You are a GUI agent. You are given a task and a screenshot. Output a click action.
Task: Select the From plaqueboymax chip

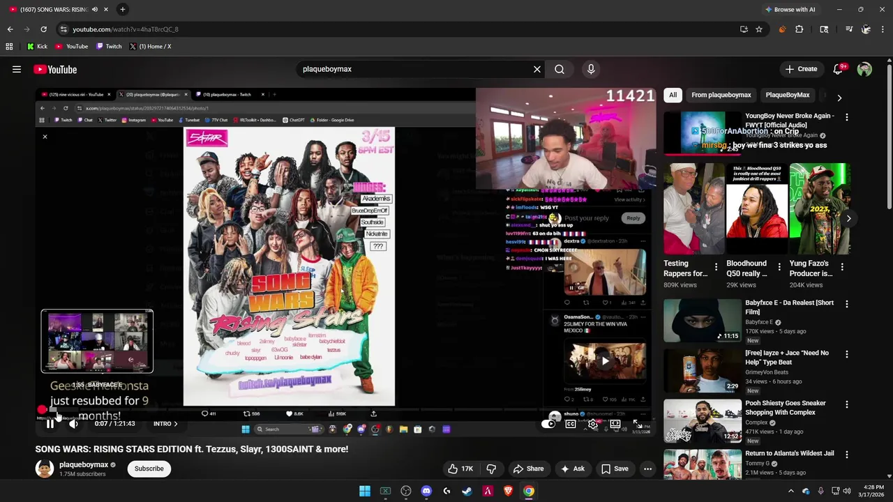pyautogui.click(x=721, y=95)
